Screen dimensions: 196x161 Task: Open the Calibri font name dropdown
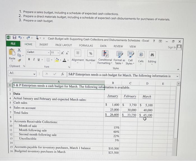(x=49, y=53)
